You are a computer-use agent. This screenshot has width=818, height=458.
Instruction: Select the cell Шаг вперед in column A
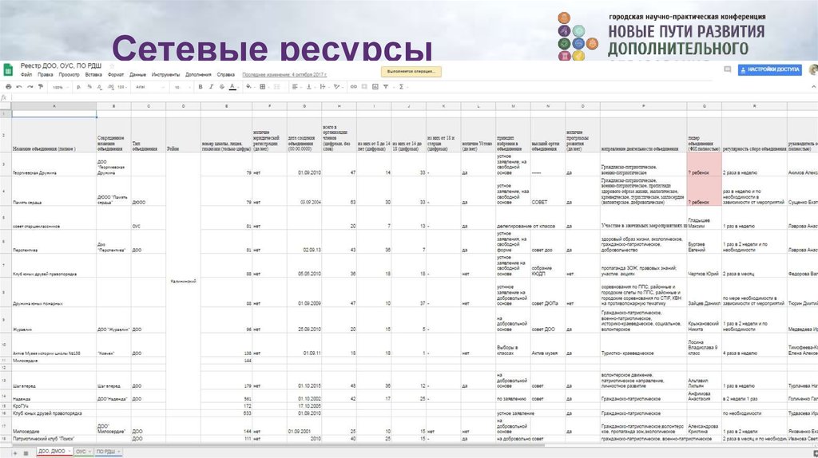click(x=54, y=381)
